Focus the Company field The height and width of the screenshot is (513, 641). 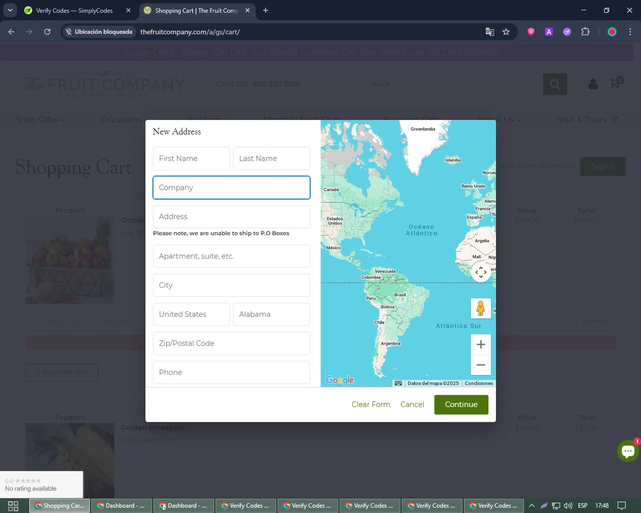232,188
